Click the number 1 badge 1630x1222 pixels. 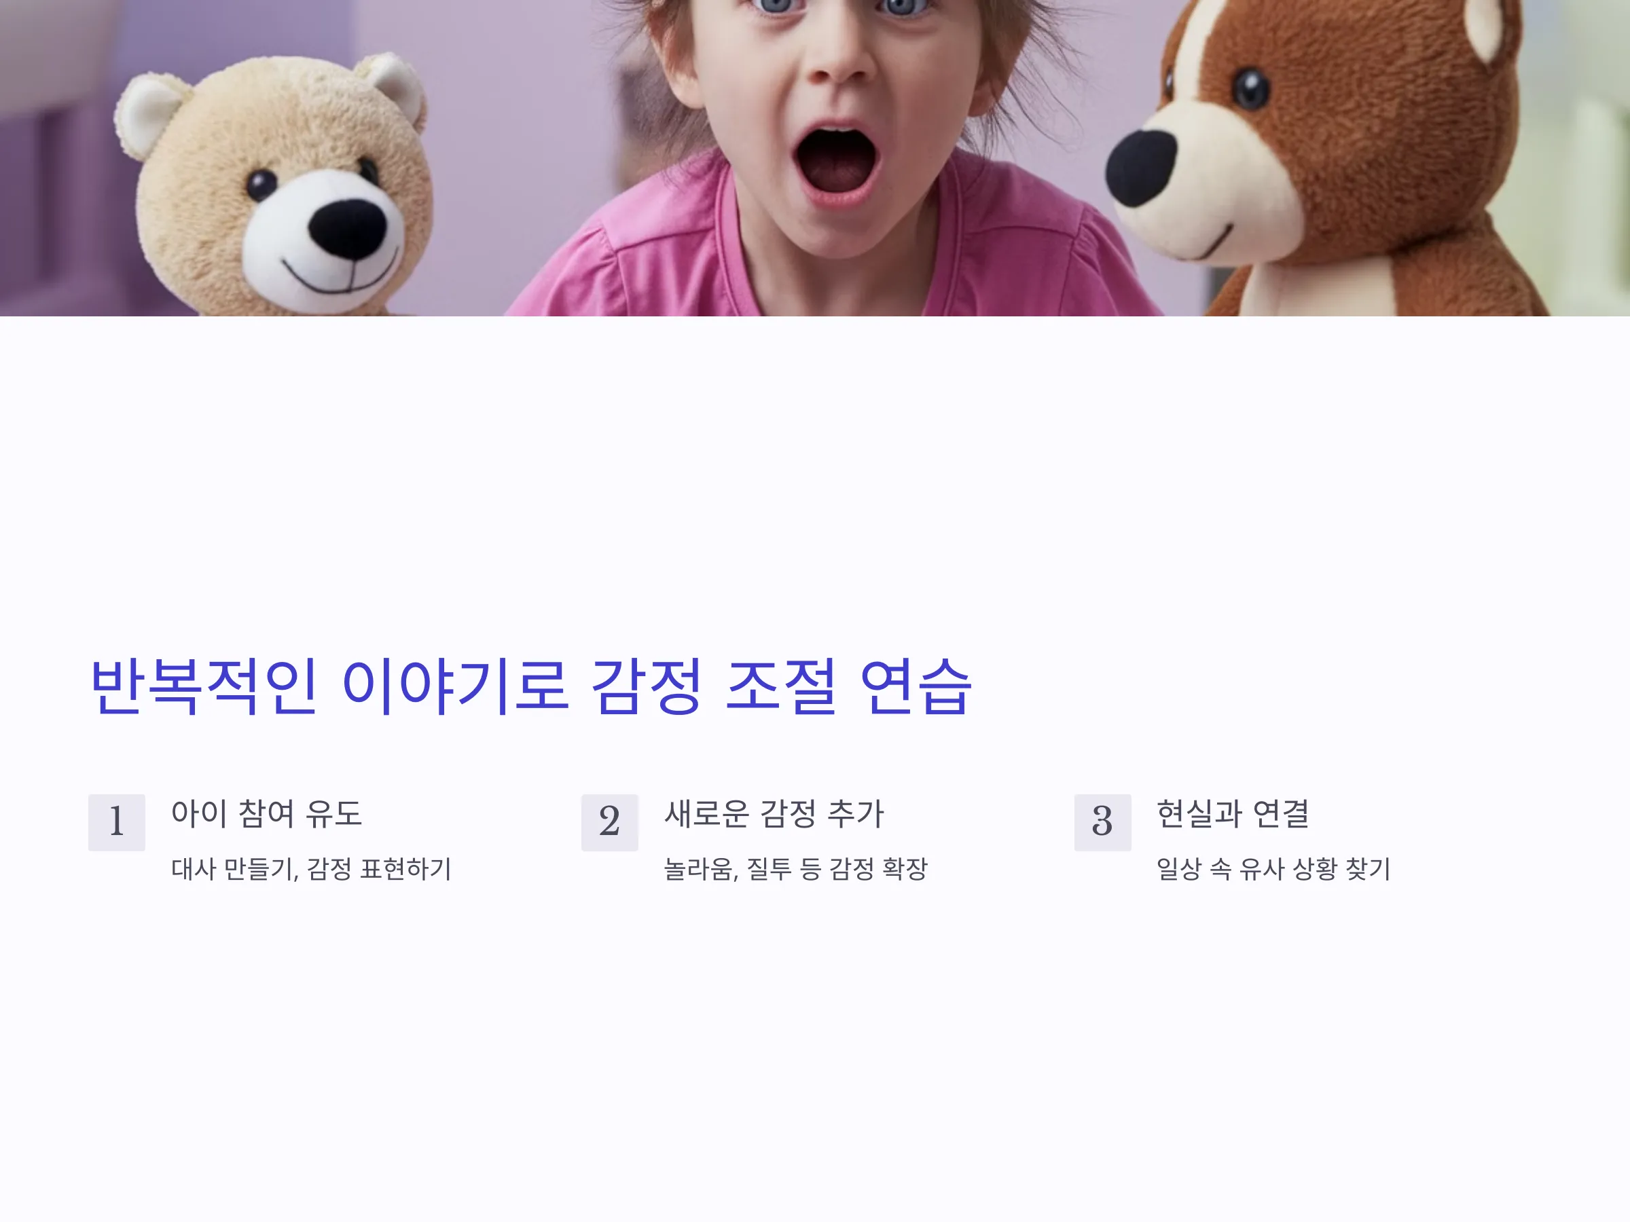pyautogui.click(x=116, y=822)
